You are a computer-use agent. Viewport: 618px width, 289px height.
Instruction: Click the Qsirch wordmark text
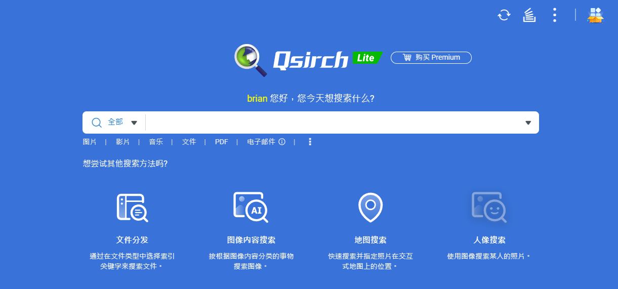(x=311, y=60)
